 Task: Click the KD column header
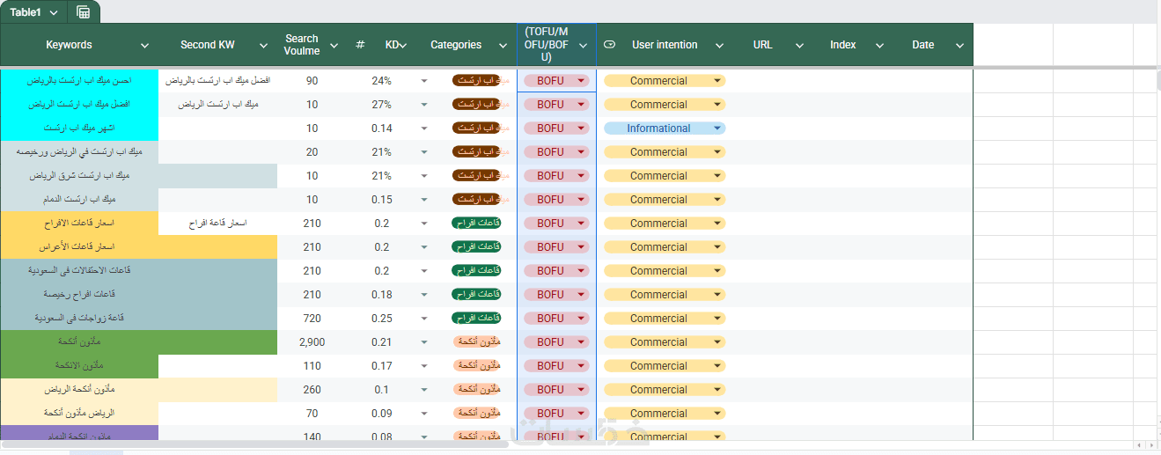[392, 45]
